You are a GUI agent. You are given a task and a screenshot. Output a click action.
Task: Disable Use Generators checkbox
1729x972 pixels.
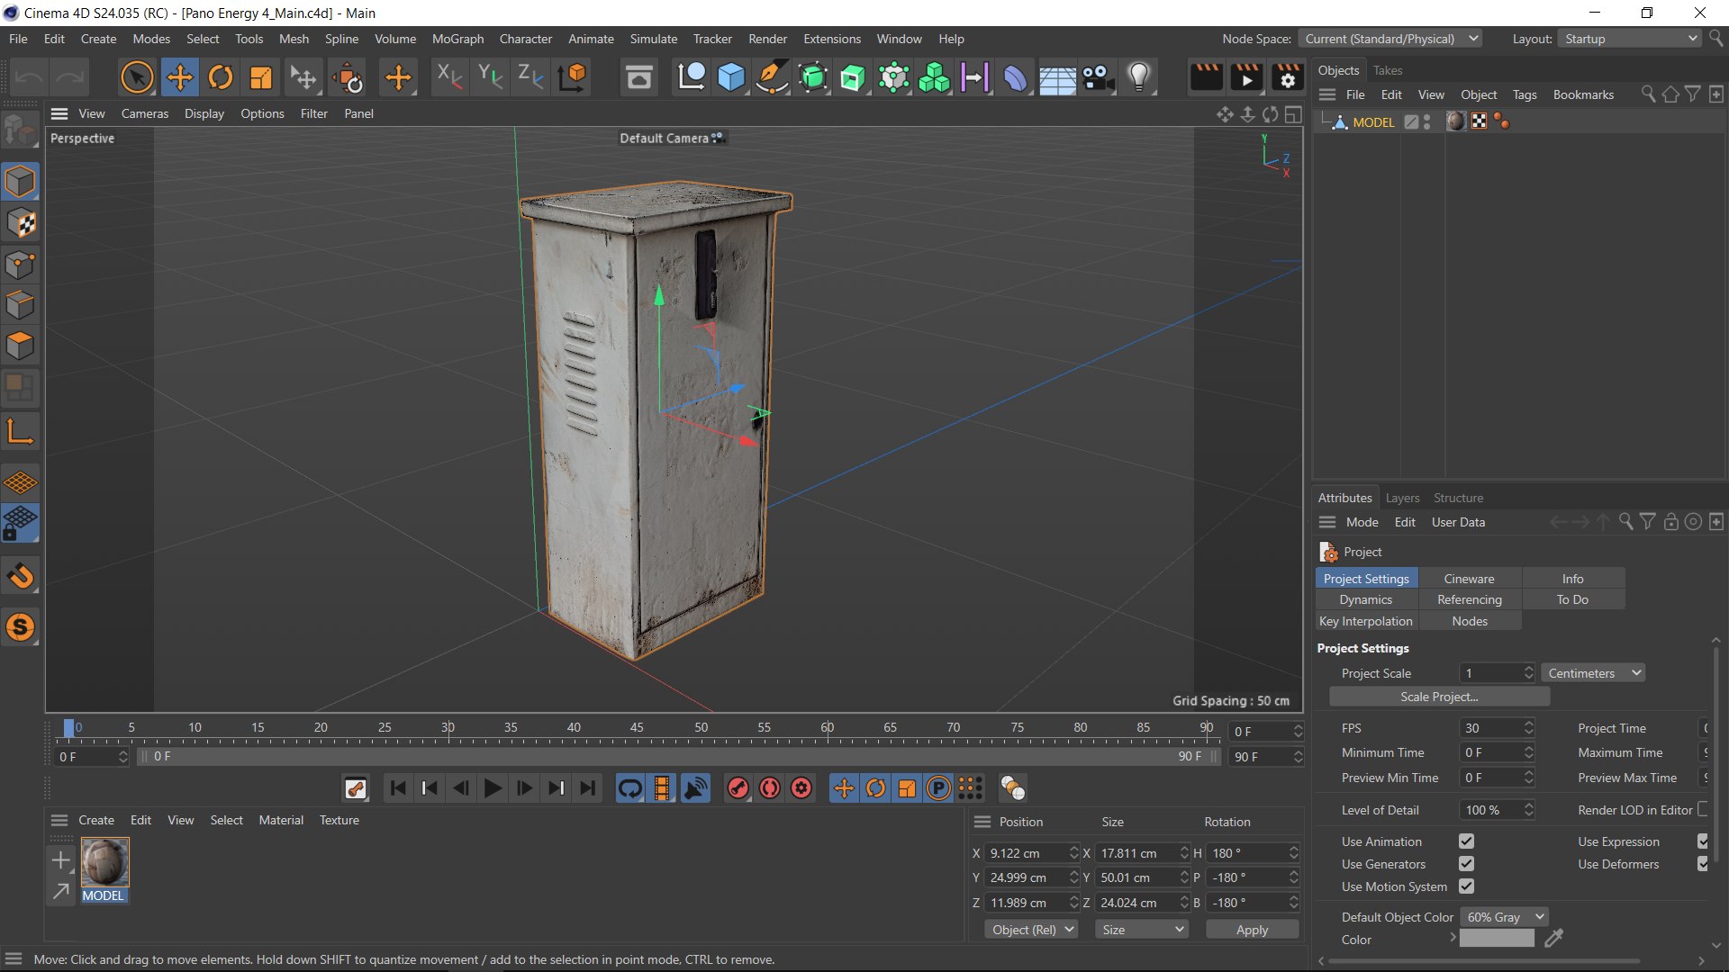click(x=1466, y=864)
